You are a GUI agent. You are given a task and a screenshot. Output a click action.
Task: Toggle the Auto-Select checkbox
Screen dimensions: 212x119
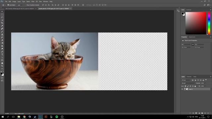8,5
